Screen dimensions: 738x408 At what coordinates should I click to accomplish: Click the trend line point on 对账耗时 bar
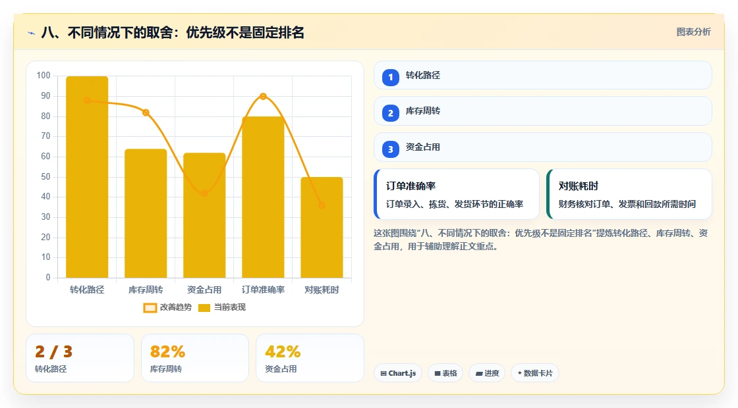[x=322, y=205]
